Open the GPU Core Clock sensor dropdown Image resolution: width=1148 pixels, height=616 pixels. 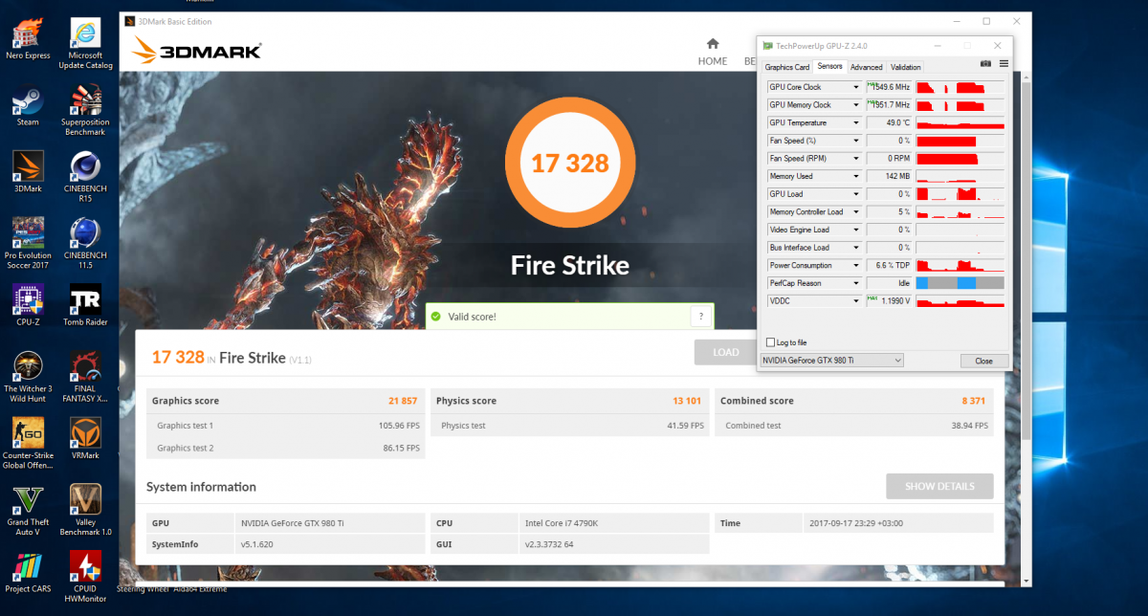(856, 87)
